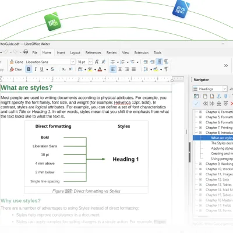Click the Navigator header icon
233x233 pixels.
[205, 96]
